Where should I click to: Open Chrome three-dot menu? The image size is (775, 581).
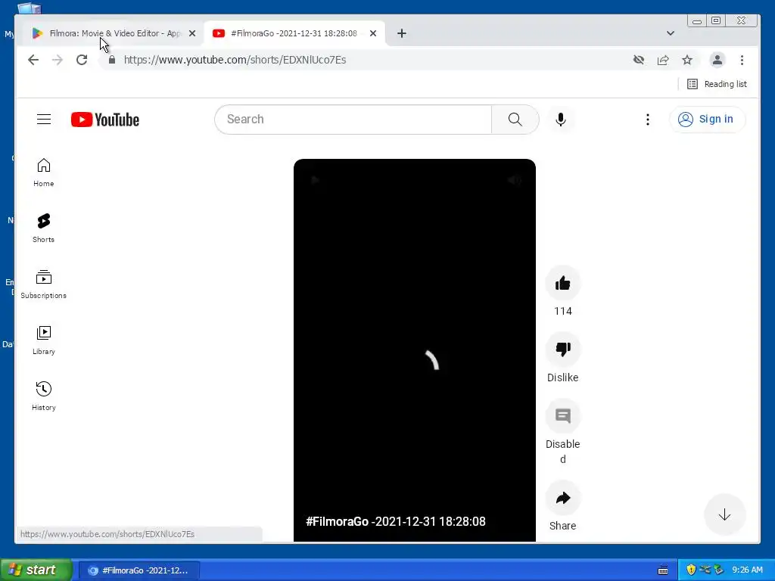[x=742, y=60]
